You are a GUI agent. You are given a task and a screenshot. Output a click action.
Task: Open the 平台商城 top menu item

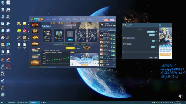[89, 19]
